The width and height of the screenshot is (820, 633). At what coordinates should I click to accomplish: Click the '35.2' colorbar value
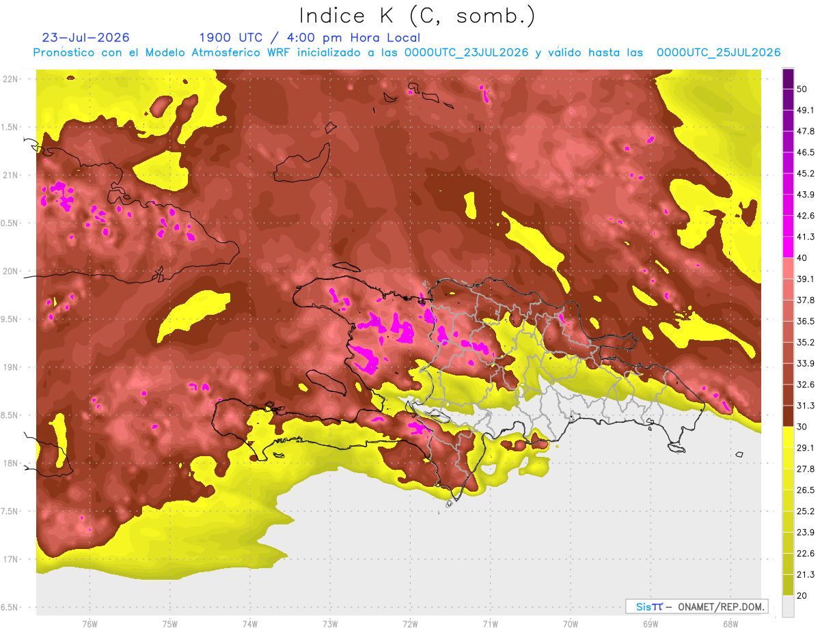[x=805, y=342]
